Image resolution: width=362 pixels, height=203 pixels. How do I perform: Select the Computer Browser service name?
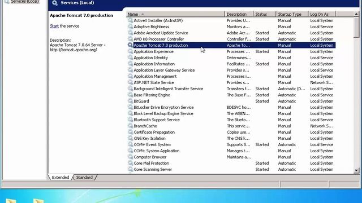click(x=150, y=157)
